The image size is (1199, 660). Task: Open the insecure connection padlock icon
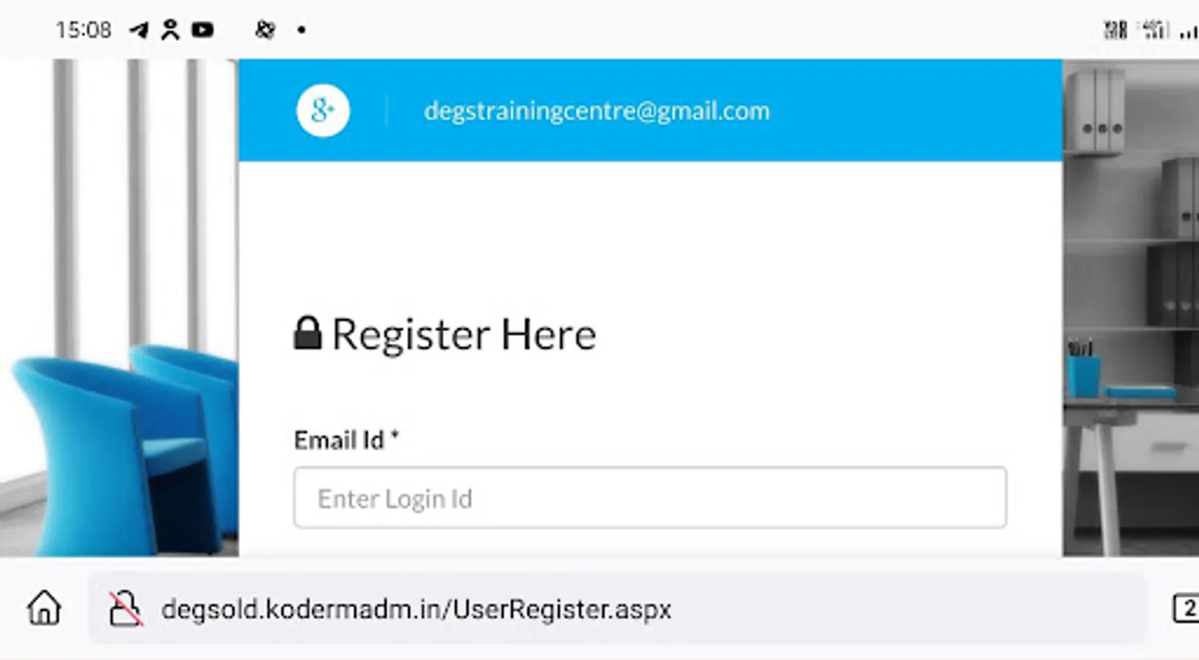(x=125, y=609)
